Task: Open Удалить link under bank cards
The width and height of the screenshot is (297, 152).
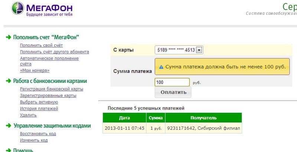Action: [x=28, y=115]
